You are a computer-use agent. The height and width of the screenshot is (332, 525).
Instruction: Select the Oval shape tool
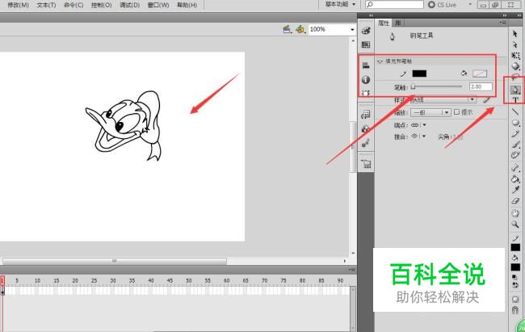pyautogui.click(x=515, y=123)
